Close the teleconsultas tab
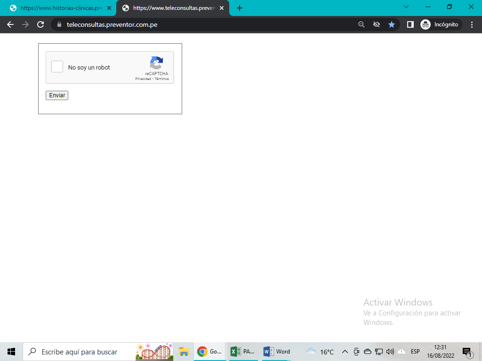Screen dimensions: 482x361 click(222, 8)
